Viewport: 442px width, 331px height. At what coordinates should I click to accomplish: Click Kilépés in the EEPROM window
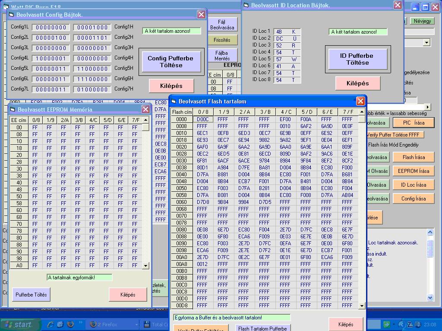pyautogui.click(x=128, y=295)
